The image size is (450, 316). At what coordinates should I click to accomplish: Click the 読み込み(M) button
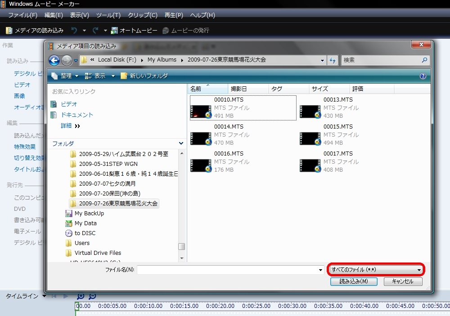tap(354, 281)
